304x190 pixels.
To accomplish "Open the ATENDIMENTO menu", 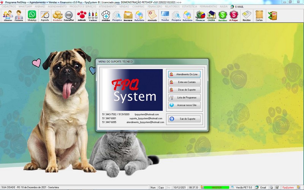I will (x=108, y=6).
